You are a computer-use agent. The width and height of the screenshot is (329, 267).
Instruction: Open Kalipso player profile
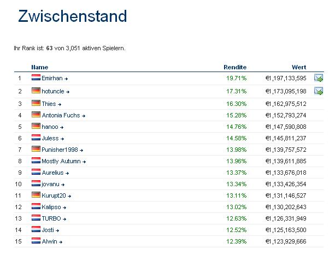[x=52, y=207]
